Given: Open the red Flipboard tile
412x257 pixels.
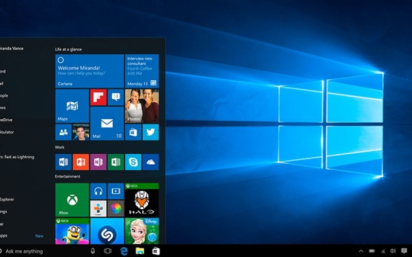Looking at the screenshot, I should click(98, 97).
